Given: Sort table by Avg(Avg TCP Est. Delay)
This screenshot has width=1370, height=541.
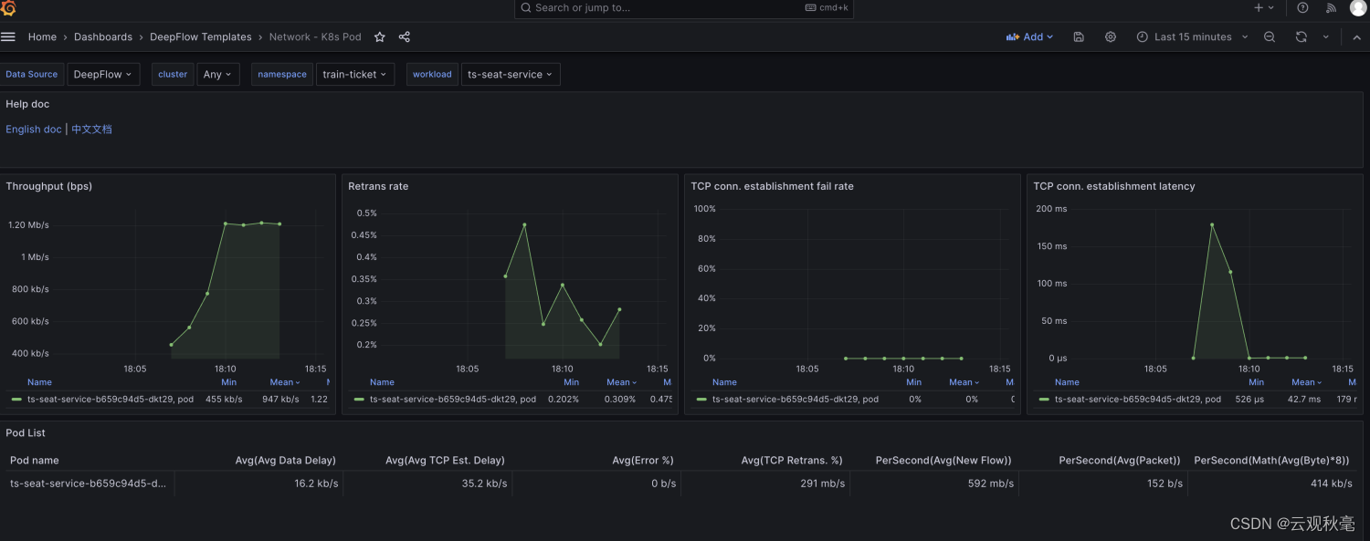Looking at the screenshot, I should pos(445,461).
